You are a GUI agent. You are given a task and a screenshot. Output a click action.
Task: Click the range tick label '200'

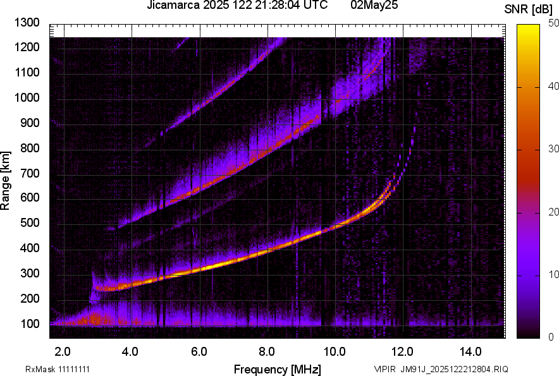coord(30,298)
